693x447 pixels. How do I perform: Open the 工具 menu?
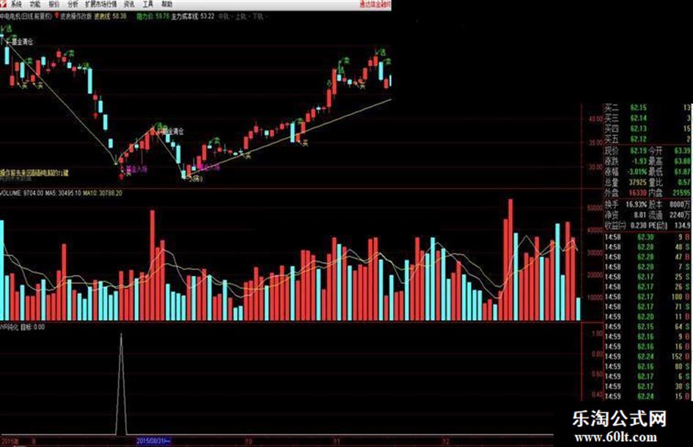point(148,4)
